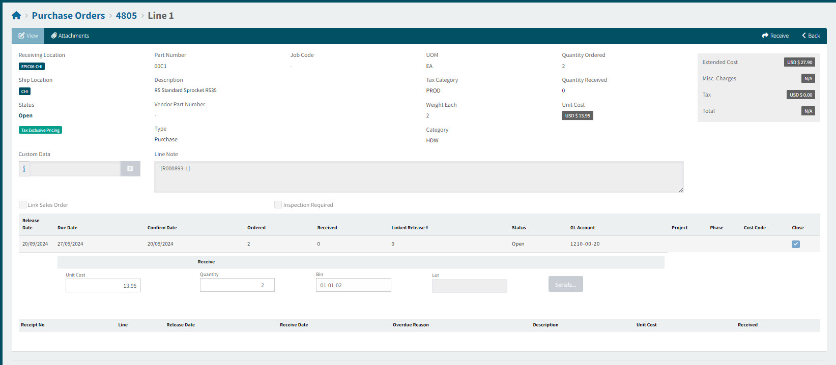
Task: Click part number 00C1
Action: pos(161,66)
